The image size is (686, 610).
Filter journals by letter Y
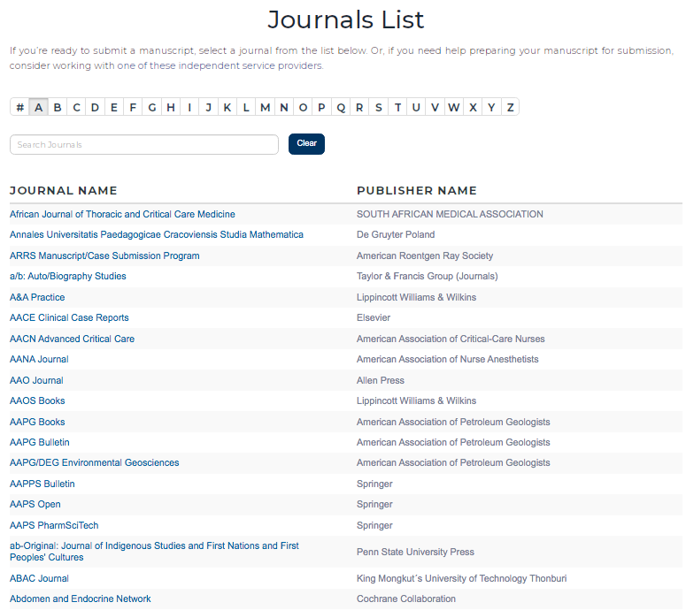[491, 107]
